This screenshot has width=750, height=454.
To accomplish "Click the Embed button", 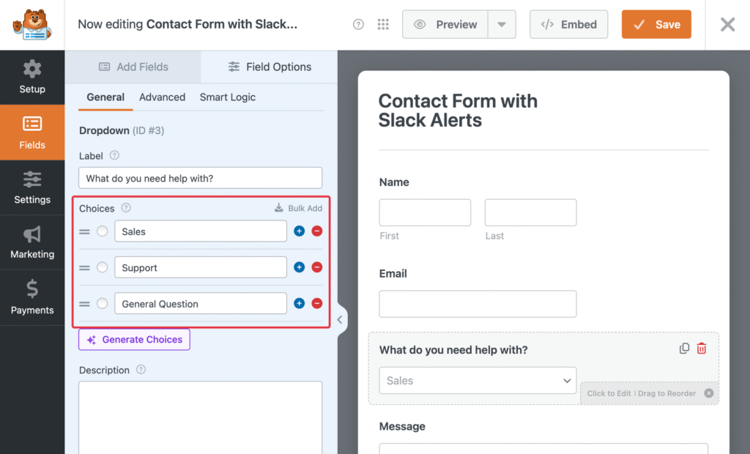I will pyautogui.click(x=568, y=24).
